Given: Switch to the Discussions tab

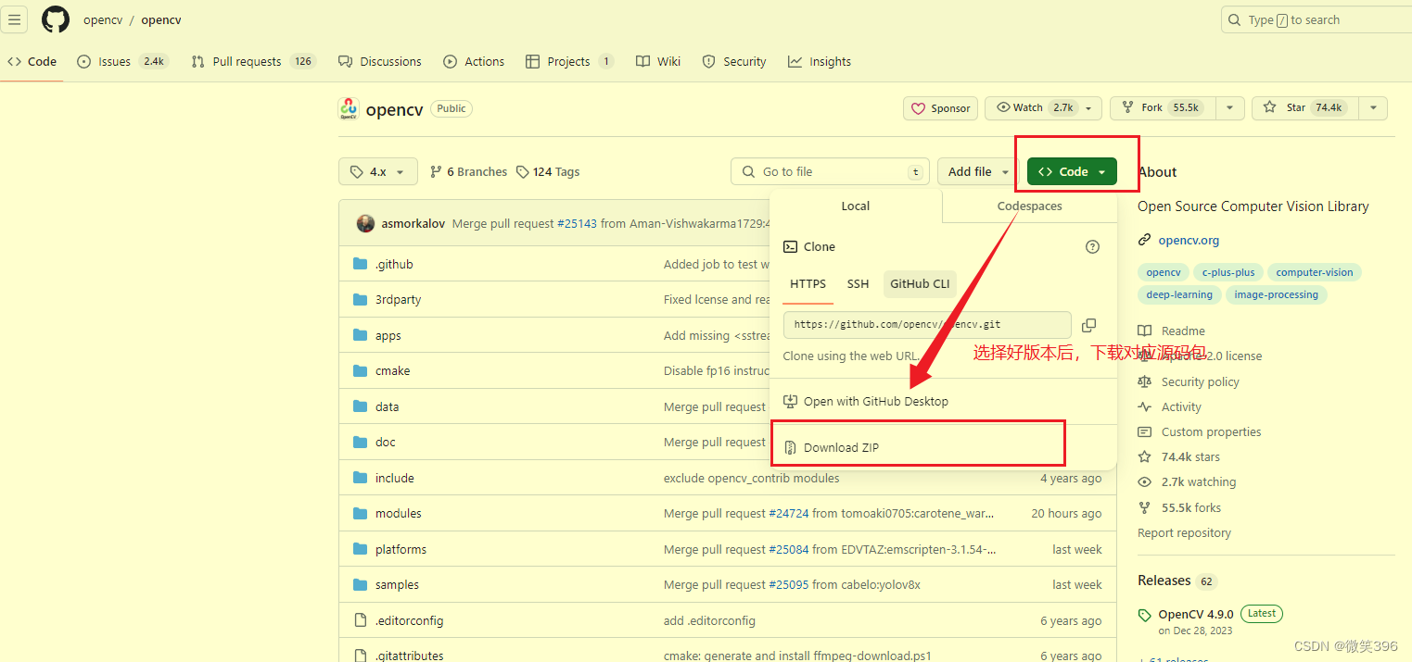Looking at the screenshot, I should (380, 62).
